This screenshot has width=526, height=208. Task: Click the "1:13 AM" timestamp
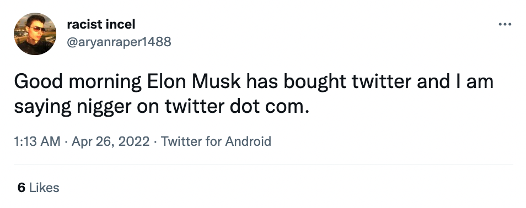(37, 141)
